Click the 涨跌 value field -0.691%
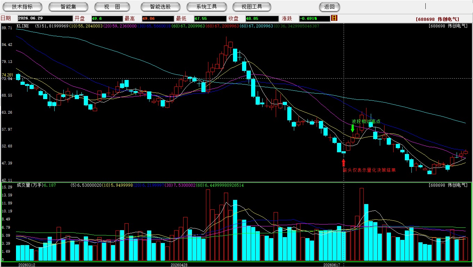Screen dimensions: 473x267 point(314,18)
